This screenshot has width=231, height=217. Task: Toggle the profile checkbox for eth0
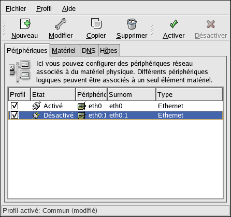15,106
